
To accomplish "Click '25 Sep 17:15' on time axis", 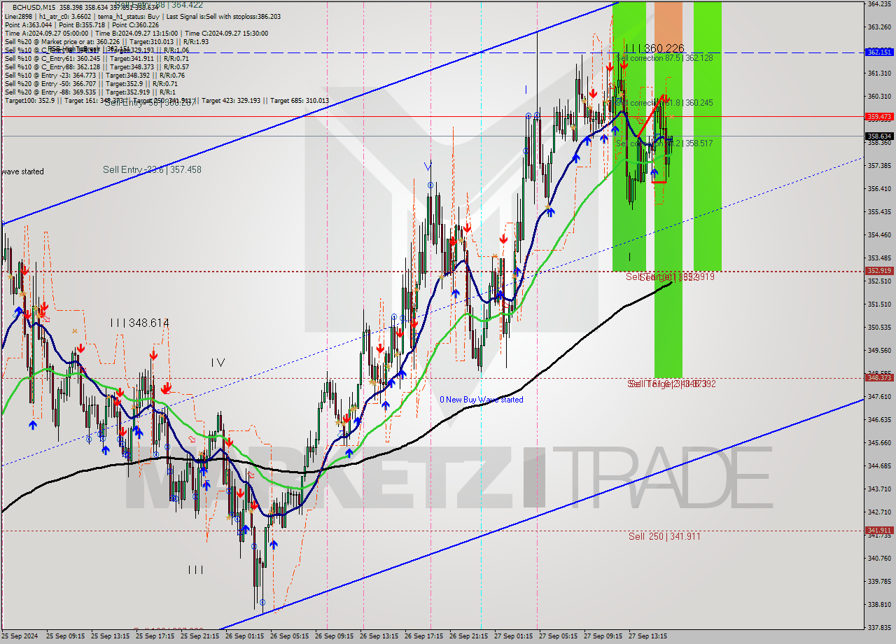I will (x=155, y=636).
